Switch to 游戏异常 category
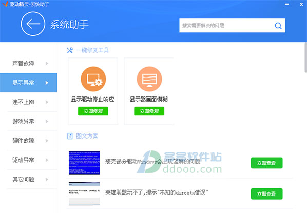Viewport: 307px width, 213px height. point(29,121)
